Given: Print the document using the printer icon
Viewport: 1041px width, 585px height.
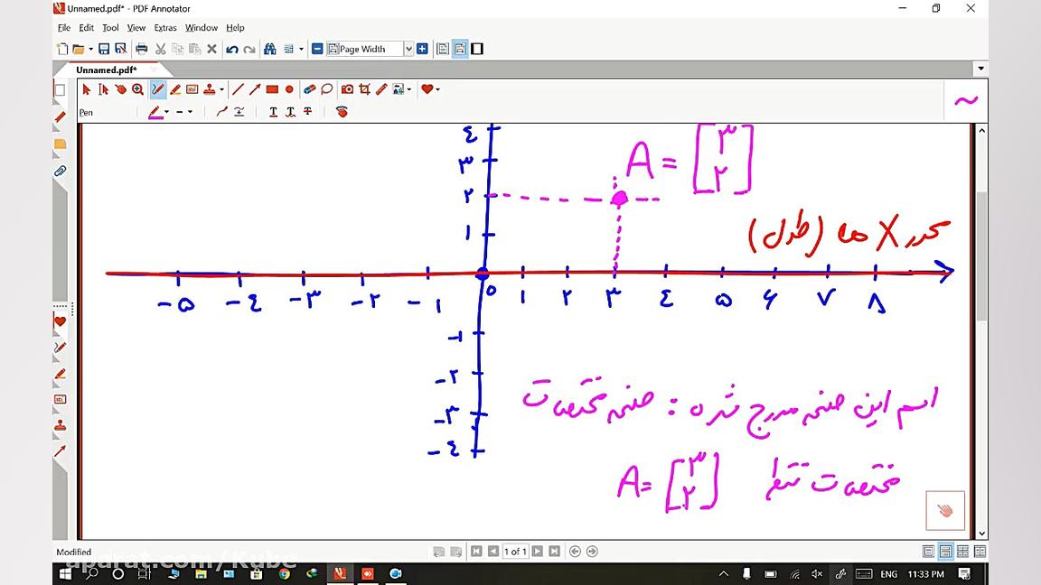Looking at the screenshot, I should tap(141, 49).
